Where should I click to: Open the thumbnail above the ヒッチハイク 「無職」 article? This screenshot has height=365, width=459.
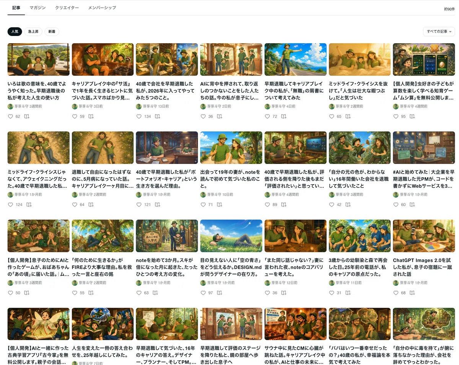295,59
